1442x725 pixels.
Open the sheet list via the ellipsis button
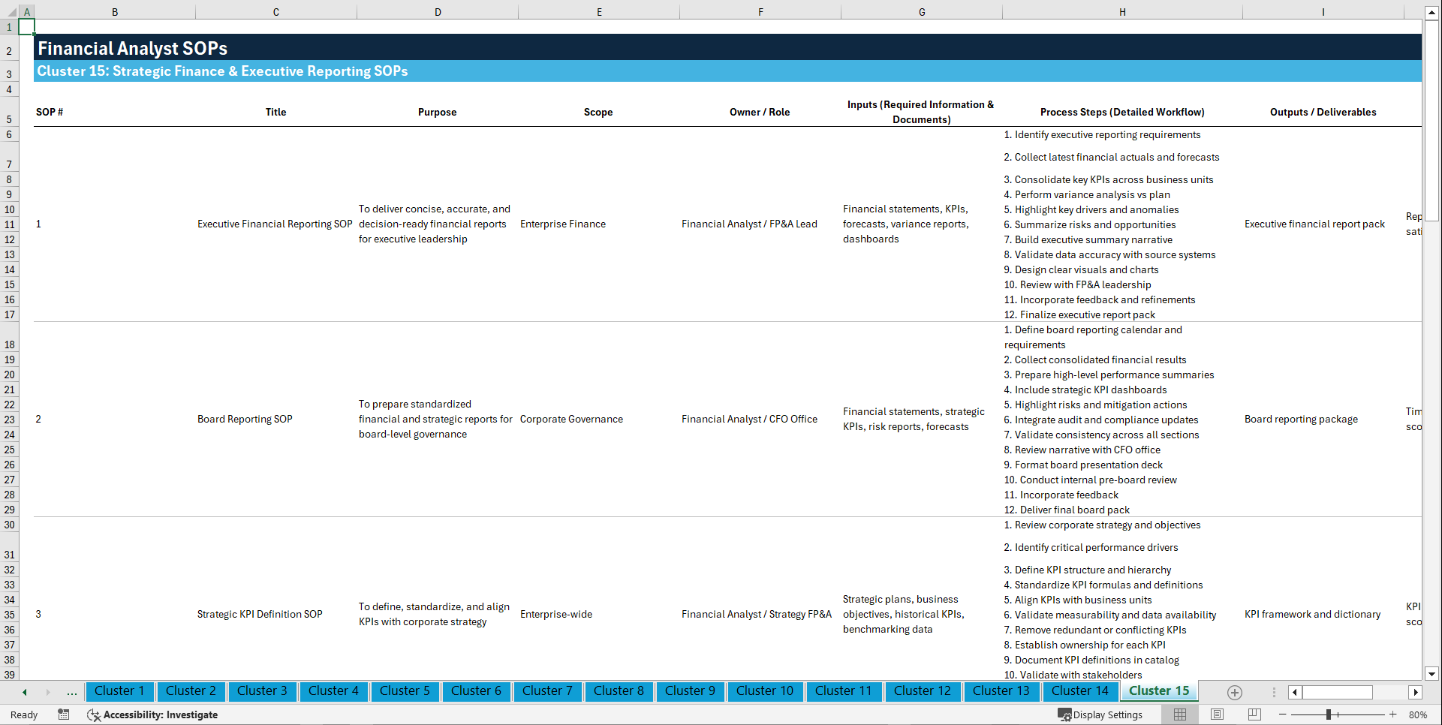pos(72,692)
